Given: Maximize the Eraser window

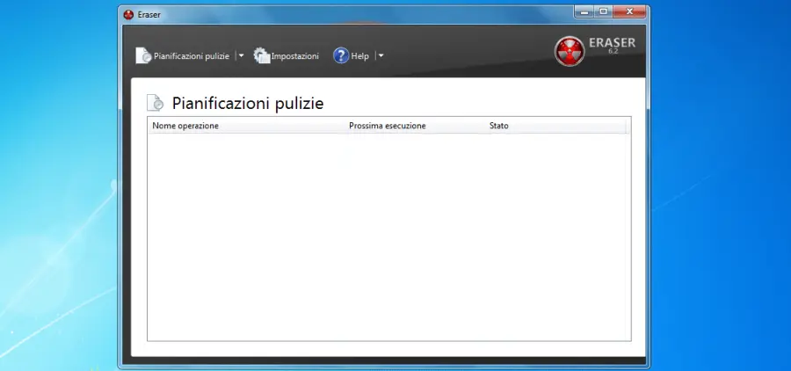Looking at the screenshot, I should click(603, 11).
